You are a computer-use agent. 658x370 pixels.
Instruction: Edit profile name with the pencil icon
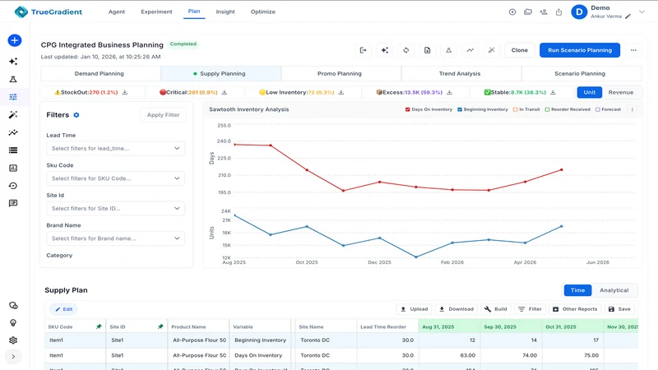628,16
